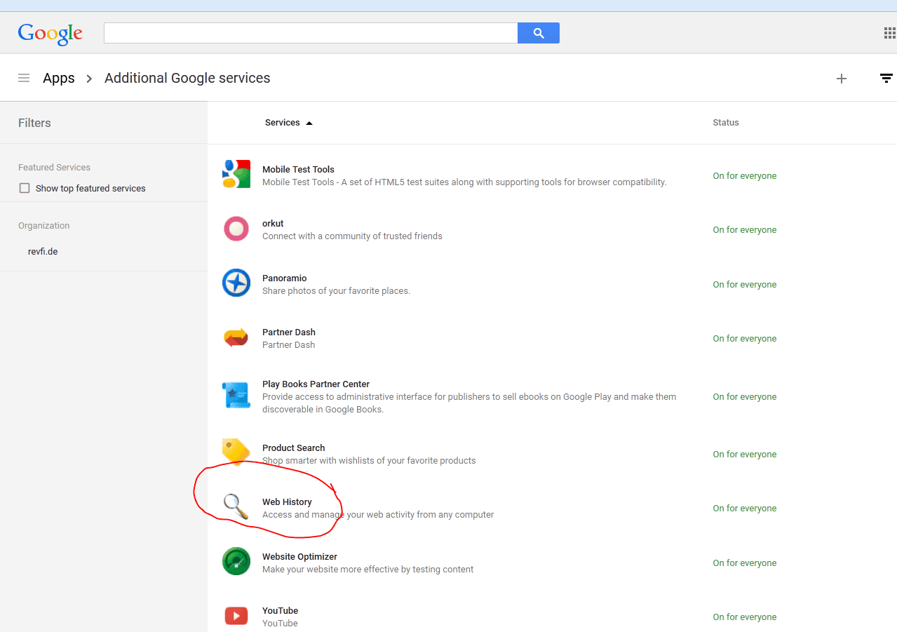Image resolution: width=897 pixels, height=632 pixels.
Task: Open the Partner Dash service name
Action: [x=289, y=332]
